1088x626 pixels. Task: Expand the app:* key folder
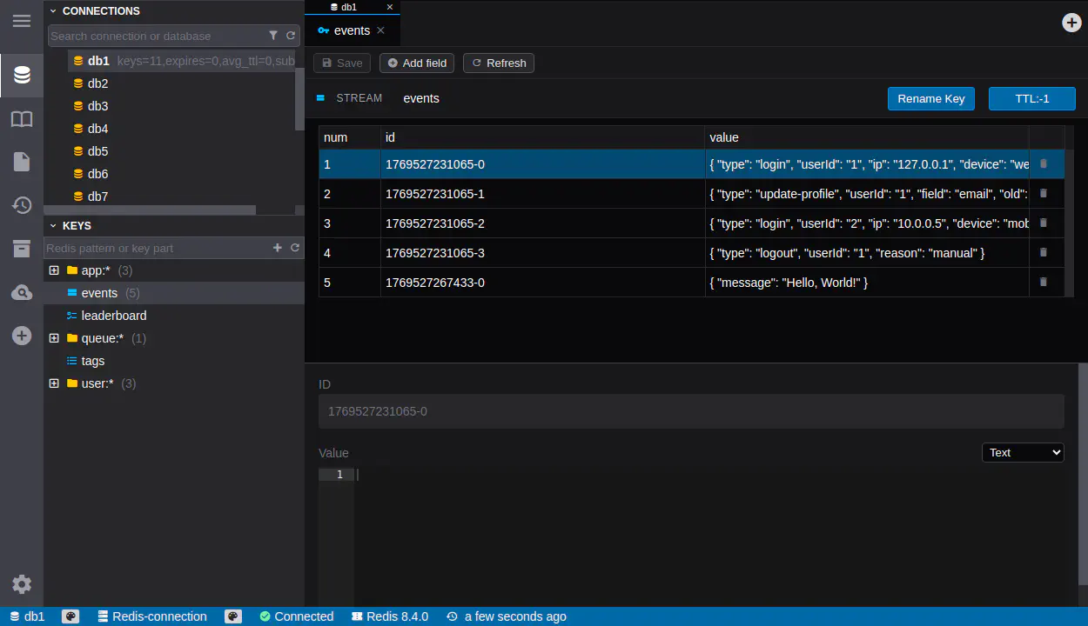click(54, 270)
